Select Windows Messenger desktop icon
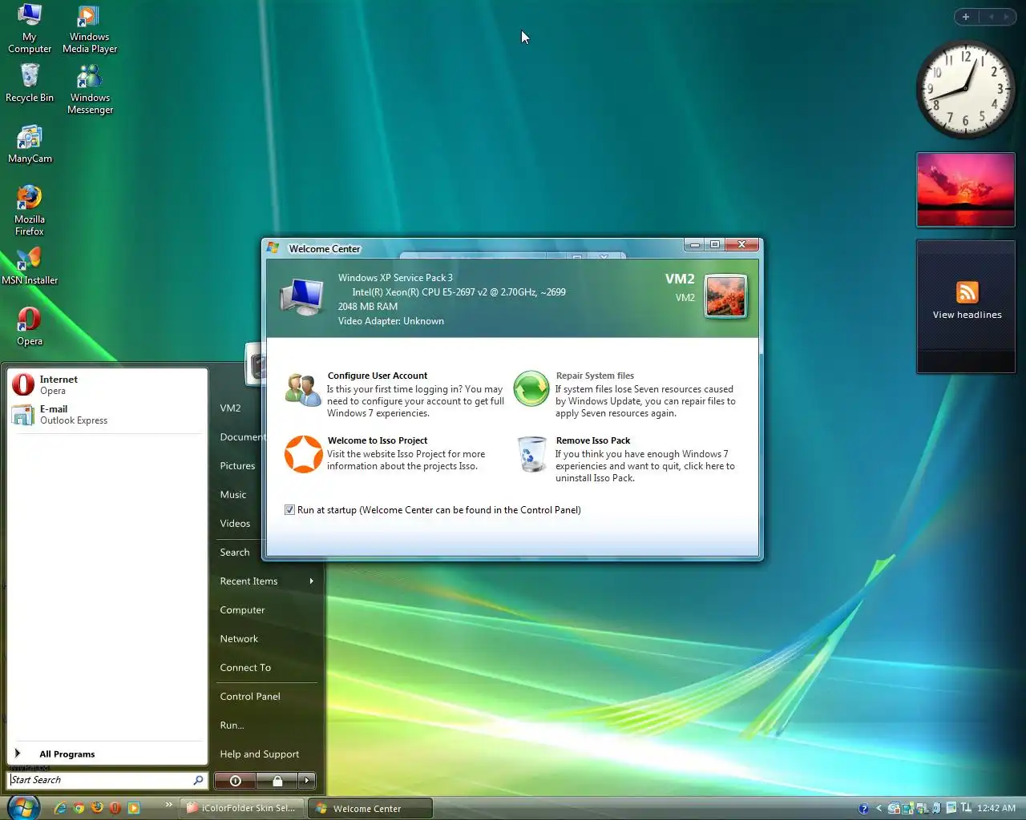This screenshot has width=1026, height=820. pos(90,90)
